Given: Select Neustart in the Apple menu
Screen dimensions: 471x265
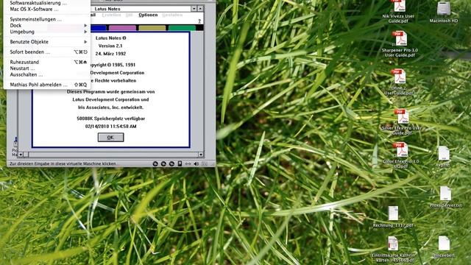Looking at the screenshot, I should tap(47, 68).
